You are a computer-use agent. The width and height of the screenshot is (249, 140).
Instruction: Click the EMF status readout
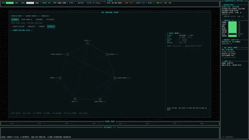coord(168,3)
